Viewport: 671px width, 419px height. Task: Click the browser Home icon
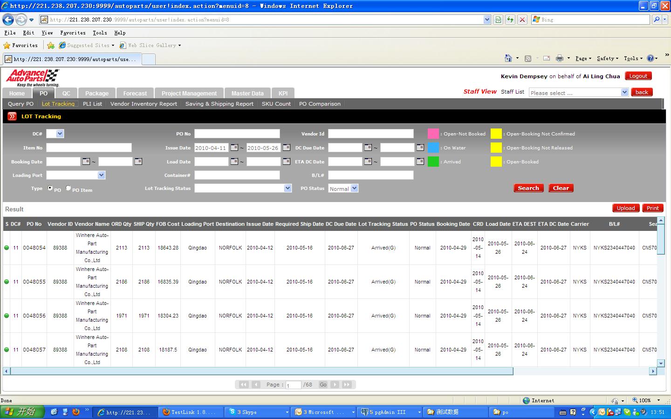coord(508,58)
